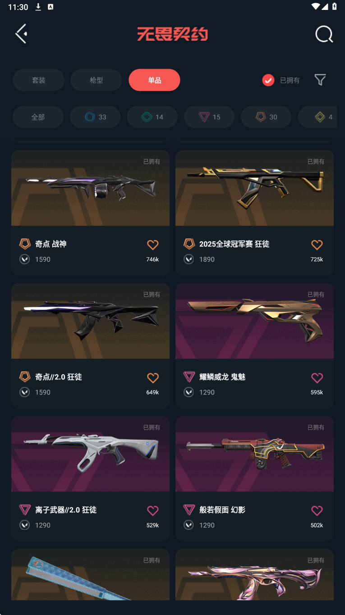Switch to the 套装 tab
The height and width of the screenshot is (615, 345).
(x=38, y=80)
